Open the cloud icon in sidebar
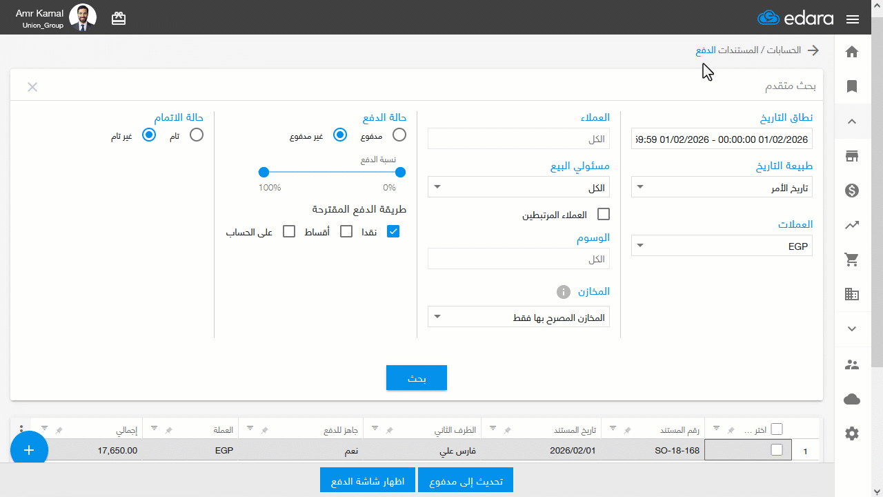 click(x=852, y=399)
